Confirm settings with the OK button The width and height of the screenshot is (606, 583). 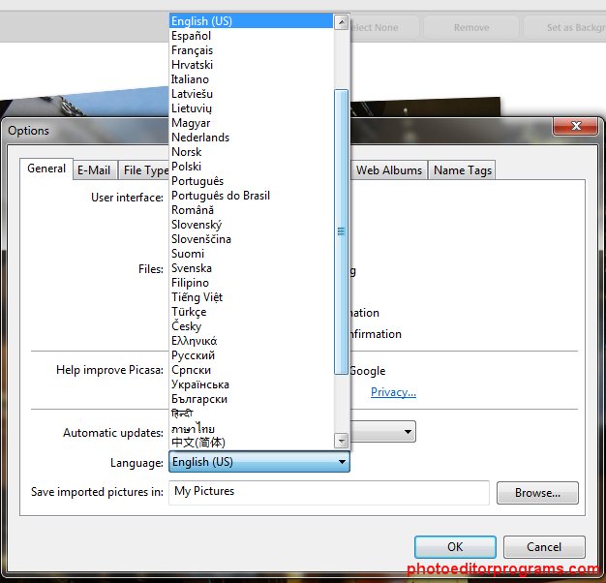(x=455, y=547)
